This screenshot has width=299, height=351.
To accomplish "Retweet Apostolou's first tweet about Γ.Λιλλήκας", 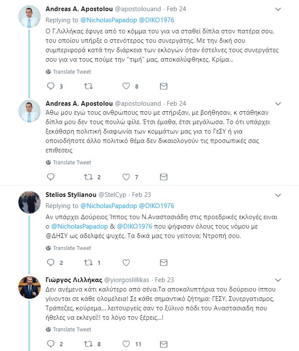I will coord(89,86).
